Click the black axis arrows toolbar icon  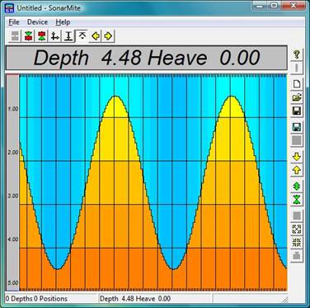click(x=55, y=36)
